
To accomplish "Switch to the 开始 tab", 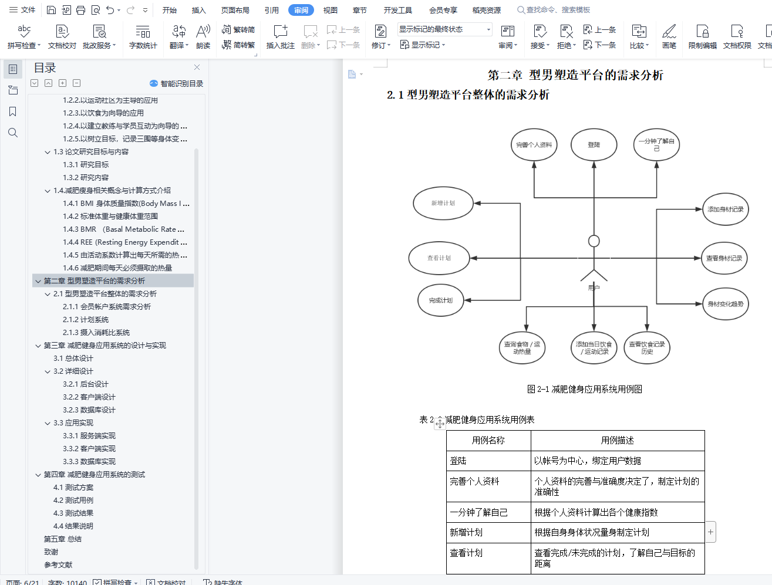I will click(170, 10).
